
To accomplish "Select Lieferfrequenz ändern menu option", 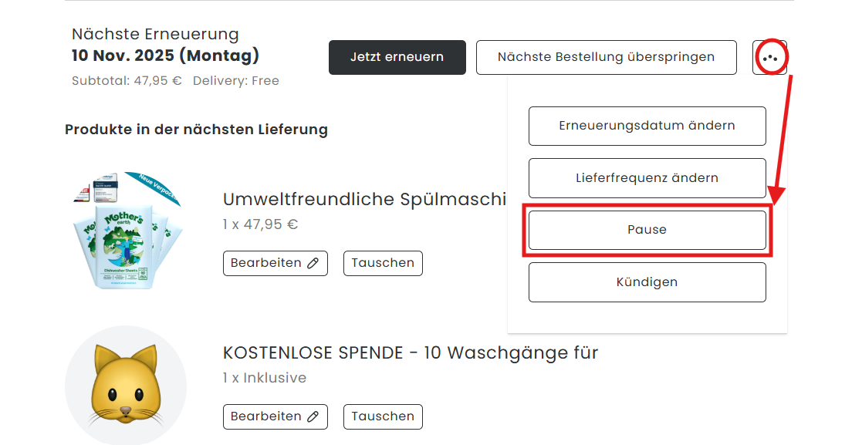I will point(647,178).
